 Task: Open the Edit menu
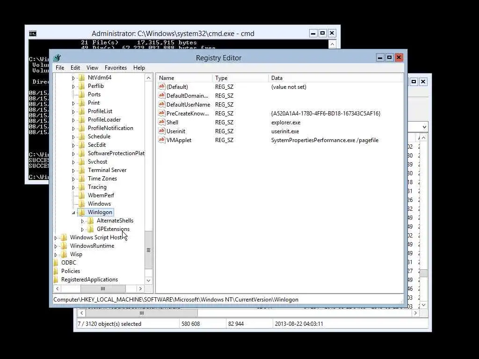(75, 68)
